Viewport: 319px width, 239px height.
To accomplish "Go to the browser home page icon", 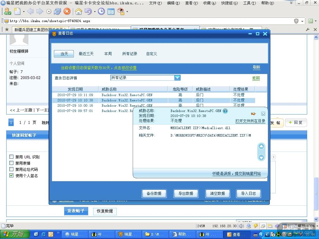I will pos(78,12).
